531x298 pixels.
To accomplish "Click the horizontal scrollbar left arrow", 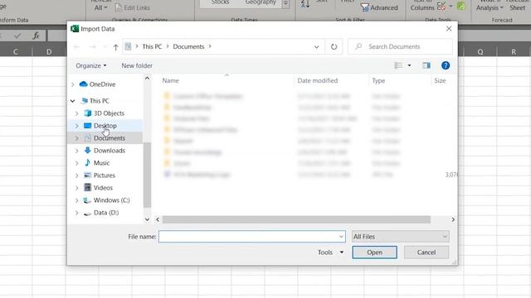I will [x=158, y=219].
